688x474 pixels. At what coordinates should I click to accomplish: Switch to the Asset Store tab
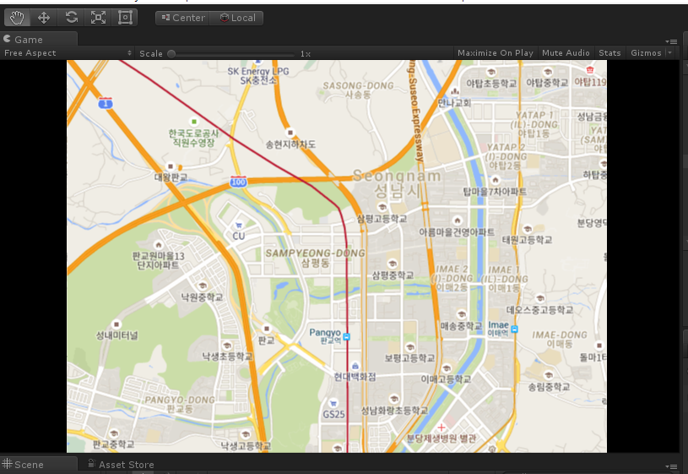tap(121, 465)
